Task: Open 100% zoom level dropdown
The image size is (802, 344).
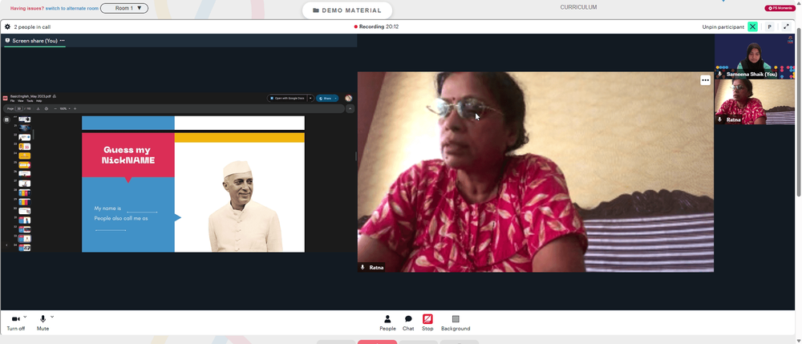Action: [x=65, y=109]
